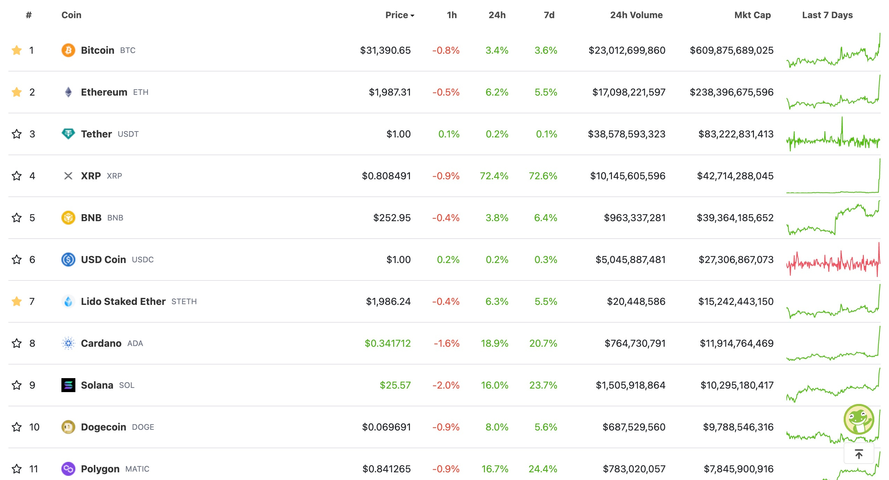Add Cardano to favorites star

(17, 343)
